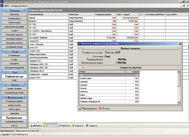Click Закрыть in the bottom toolbar

click(x=91, y=126)
